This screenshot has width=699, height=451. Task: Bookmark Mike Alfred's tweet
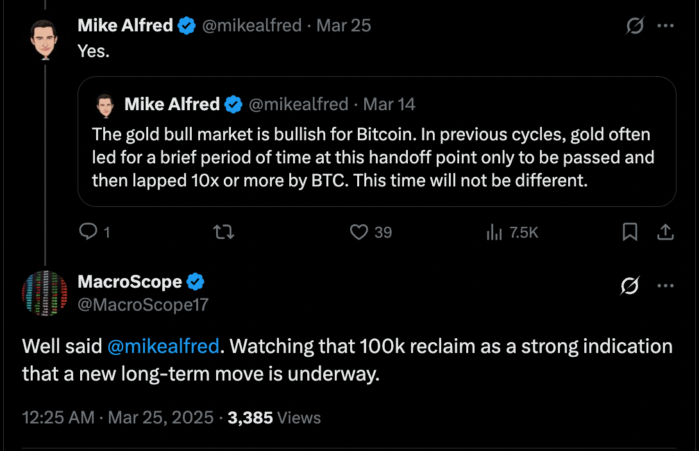pyautogui.click(x=630, y=232)
